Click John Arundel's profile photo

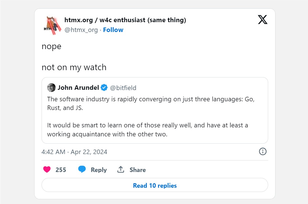51,88
